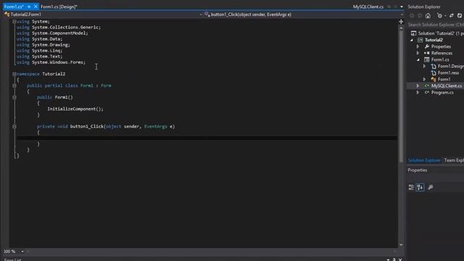Click the Back arrow in Solution Explorer toolbar
Screen dimensions: 464x261
tap(412, 16)
